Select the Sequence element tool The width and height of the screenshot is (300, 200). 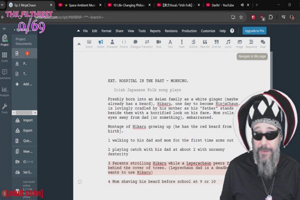click(251, 44)
